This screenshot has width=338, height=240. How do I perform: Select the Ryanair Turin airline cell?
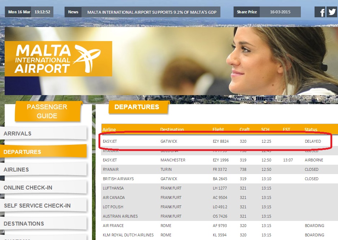[111, 169]
